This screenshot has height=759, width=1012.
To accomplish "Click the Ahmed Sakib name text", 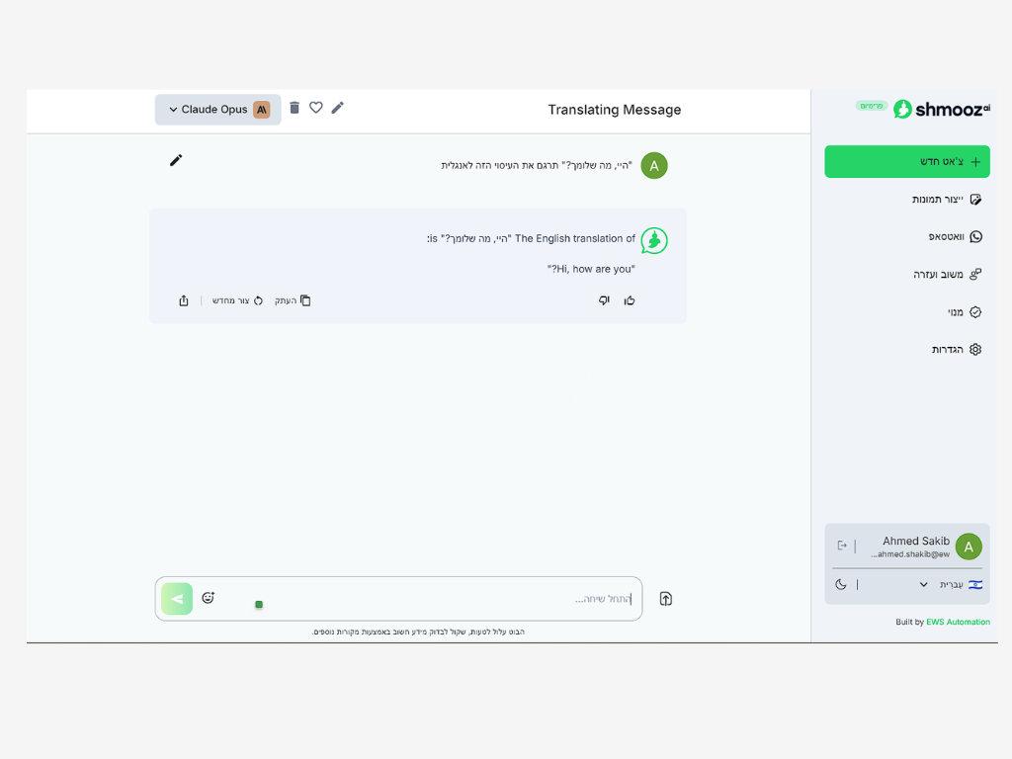I will (x=916, y=541).
